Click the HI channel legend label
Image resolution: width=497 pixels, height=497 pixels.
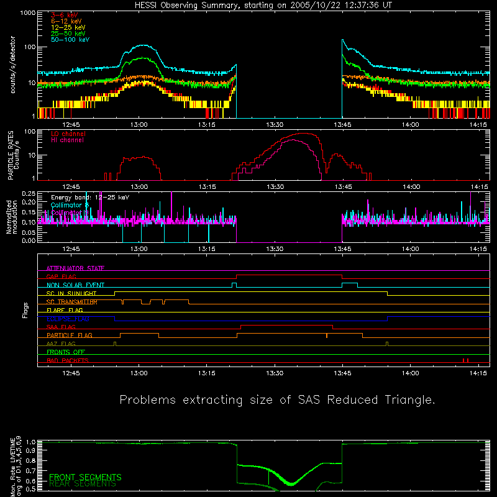pos(67,140)
